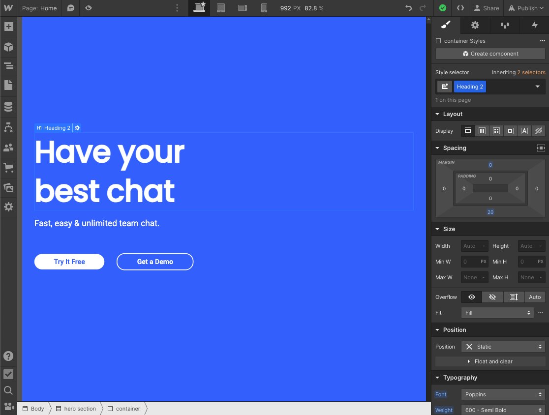Open the Help question mark icon

click(8, 356)
